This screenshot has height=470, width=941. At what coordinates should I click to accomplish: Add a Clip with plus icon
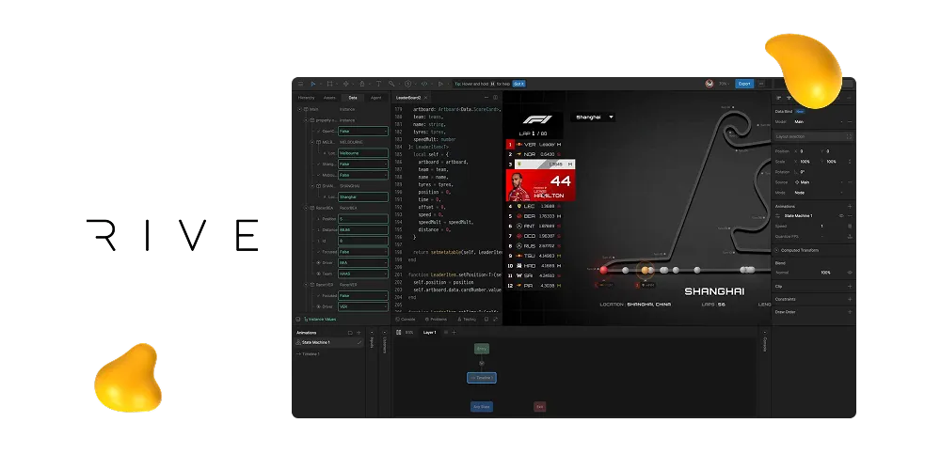[x=849, y=287]
